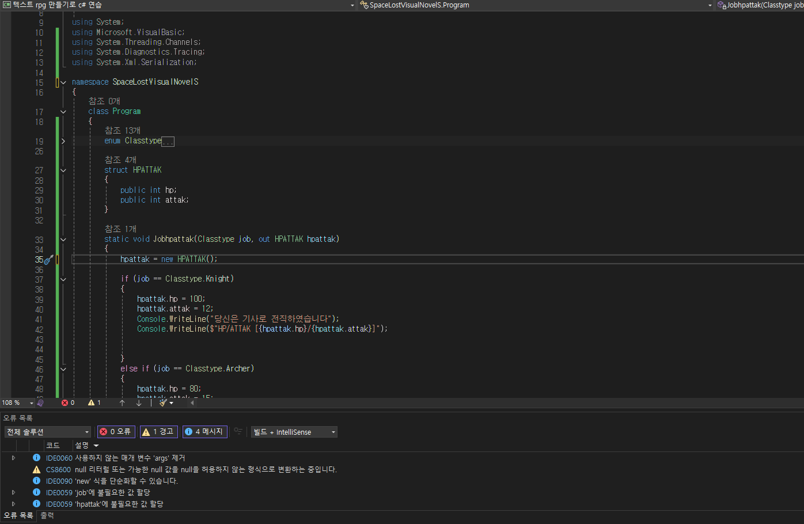804x524 pixels.
Task: Open the type dropdown SpaceLostVisualNovelS.Program
Action: (x=536, y=5)
